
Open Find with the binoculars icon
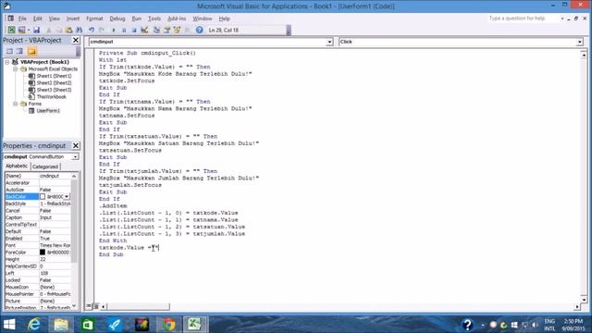[79, 30]
